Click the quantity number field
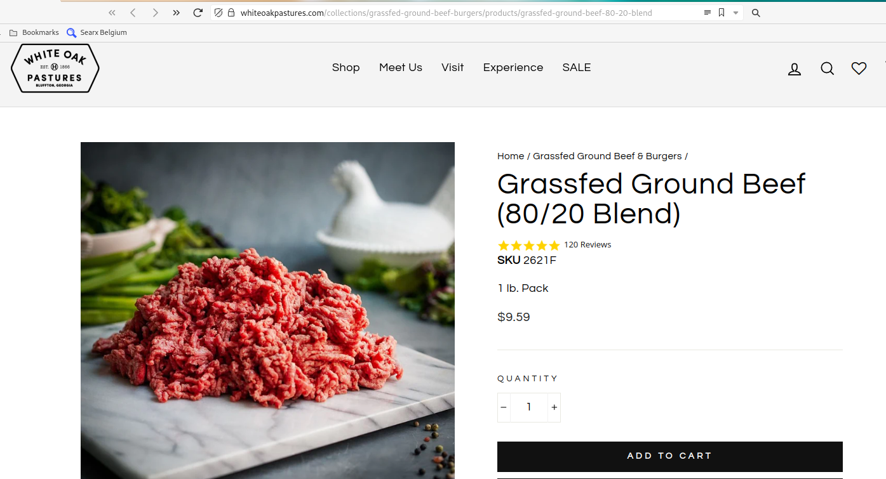886x479 pixels. (x=529, y=407)
